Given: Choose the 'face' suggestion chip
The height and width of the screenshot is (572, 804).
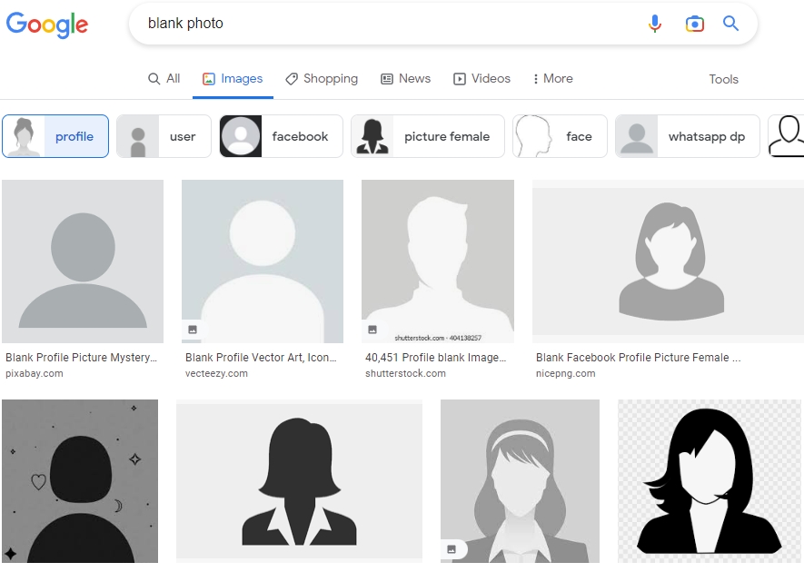Looking at the screenshot, I should click(x=560, y=136).
